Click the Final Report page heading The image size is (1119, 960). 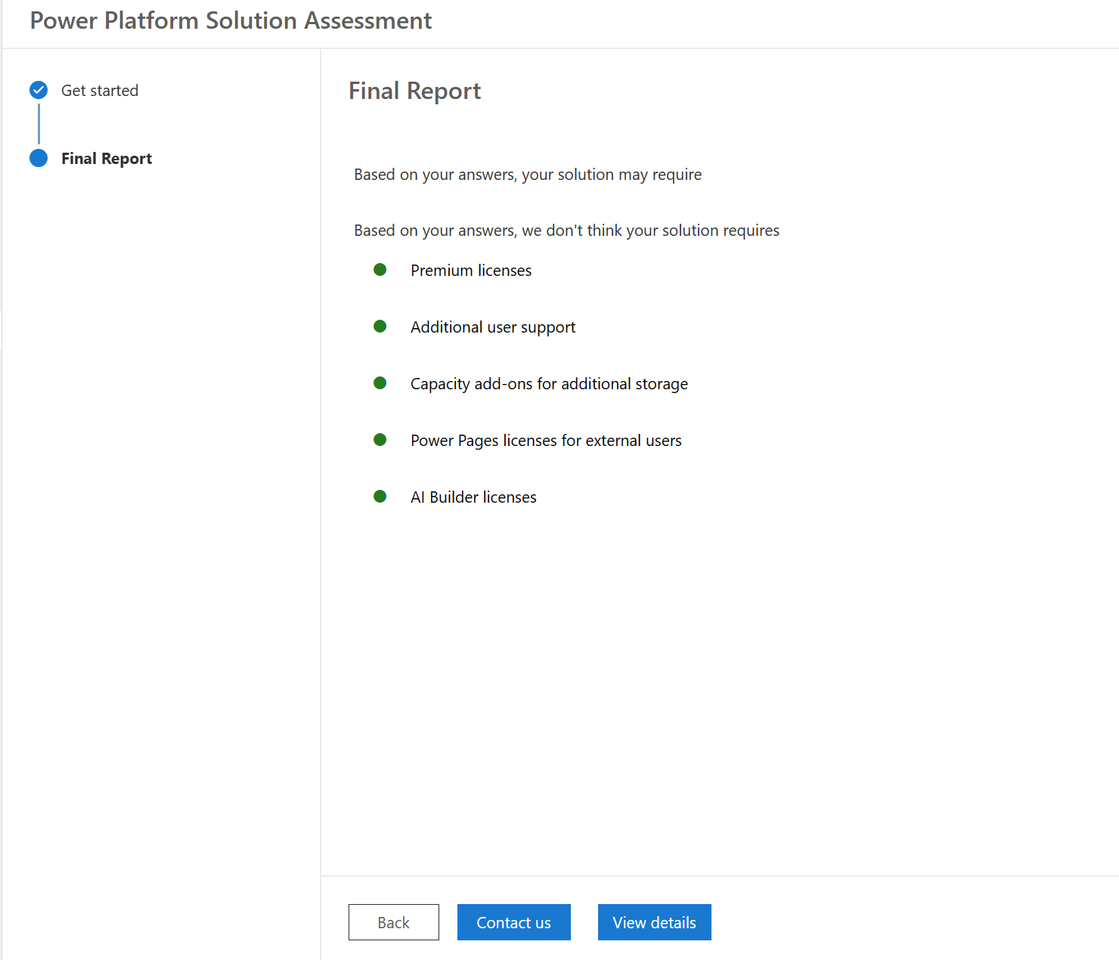click(414, 91)
